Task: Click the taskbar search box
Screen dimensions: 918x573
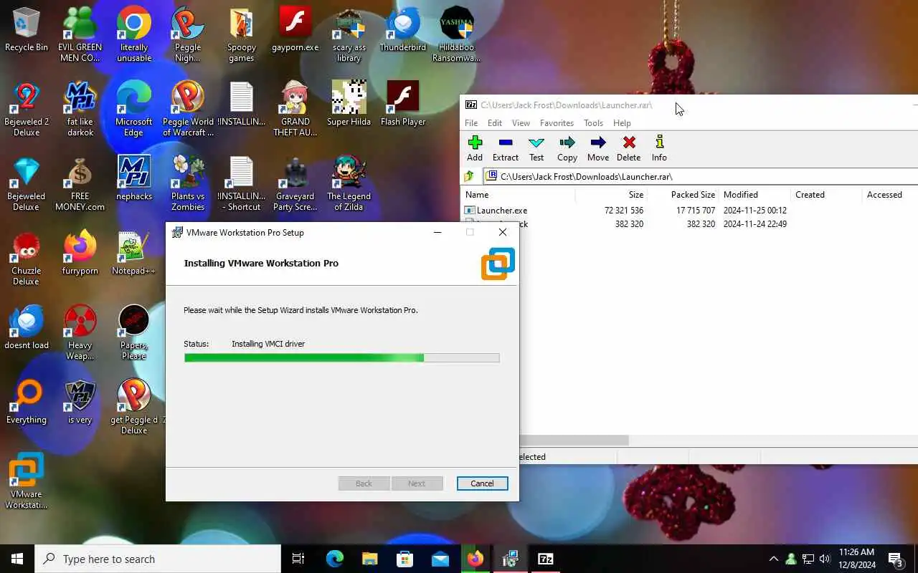Action: pos(158,559)
